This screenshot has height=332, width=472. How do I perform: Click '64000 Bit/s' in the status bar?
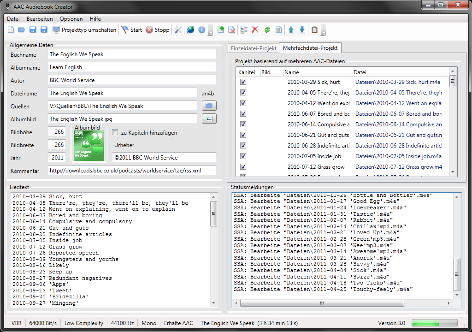coord(43,323)
